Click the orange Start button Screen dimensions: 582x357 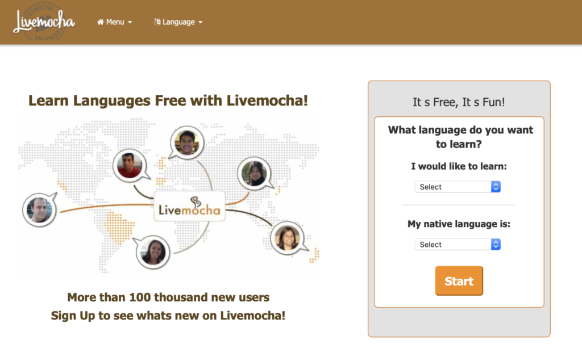pos(459,280)
